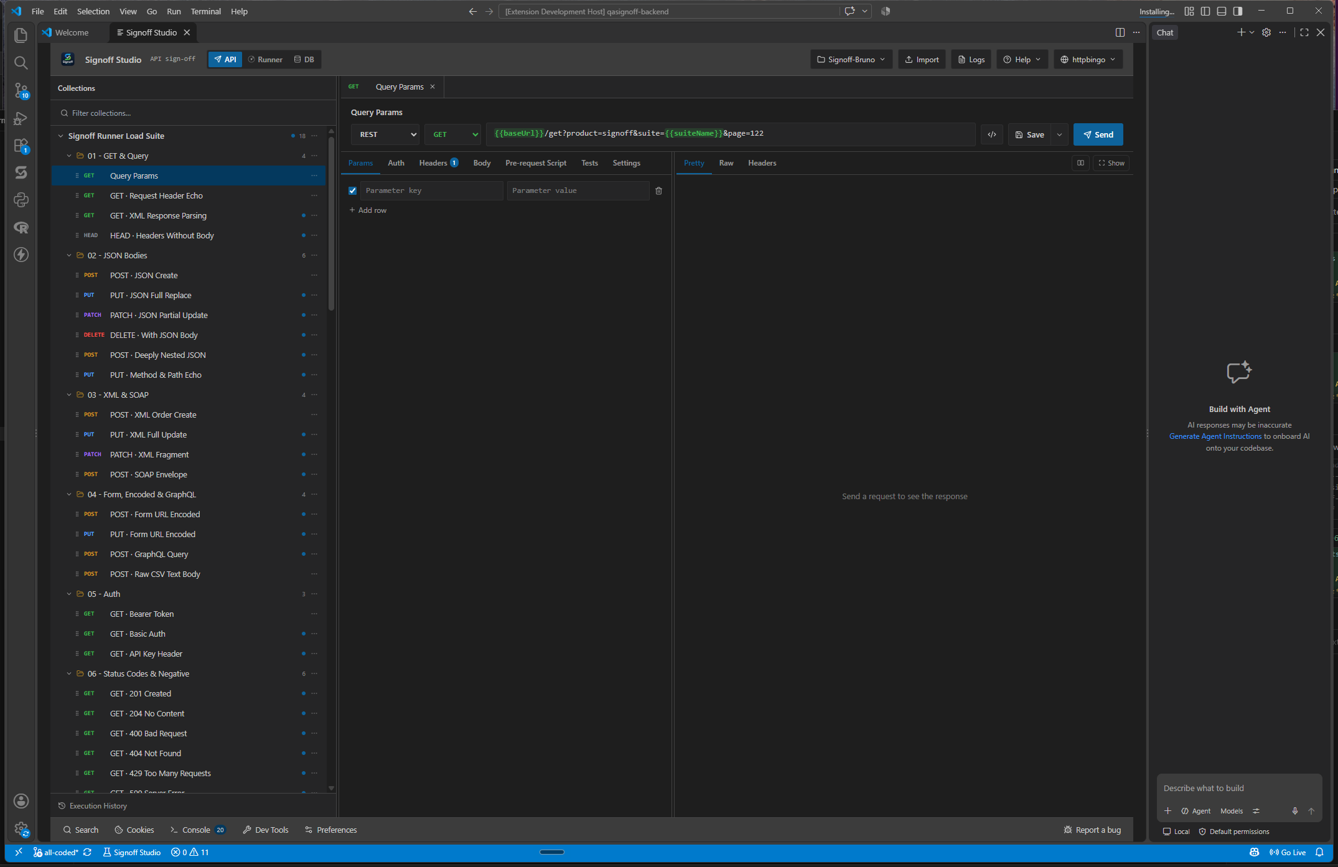Open the Logs button
Image resolution: width=1338 pixels, height=867 pixels.
971,60
